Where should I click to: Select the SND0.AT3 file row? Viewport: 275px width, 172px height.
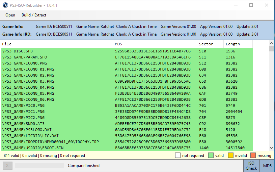tap(127, 124)
